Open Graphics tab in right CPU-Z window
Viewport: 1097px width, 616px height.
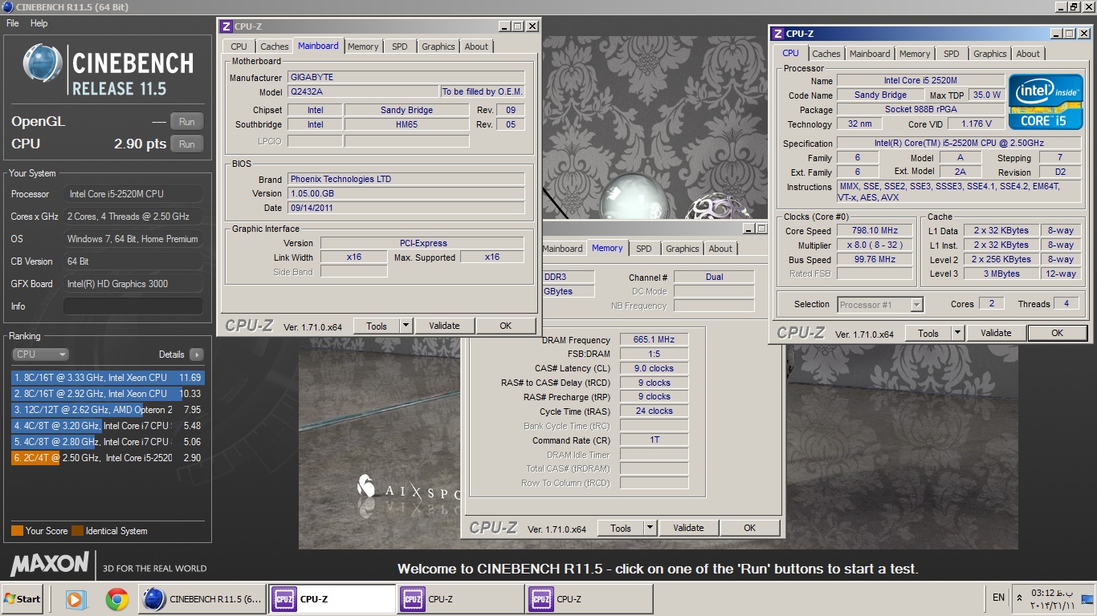[x=990, y=54]
